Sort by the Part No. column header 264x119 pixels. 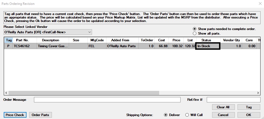[22, 40]
